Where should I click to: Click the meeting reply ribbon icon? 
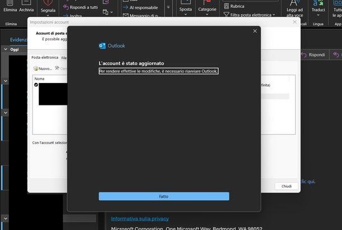click(x=105, y=2)
